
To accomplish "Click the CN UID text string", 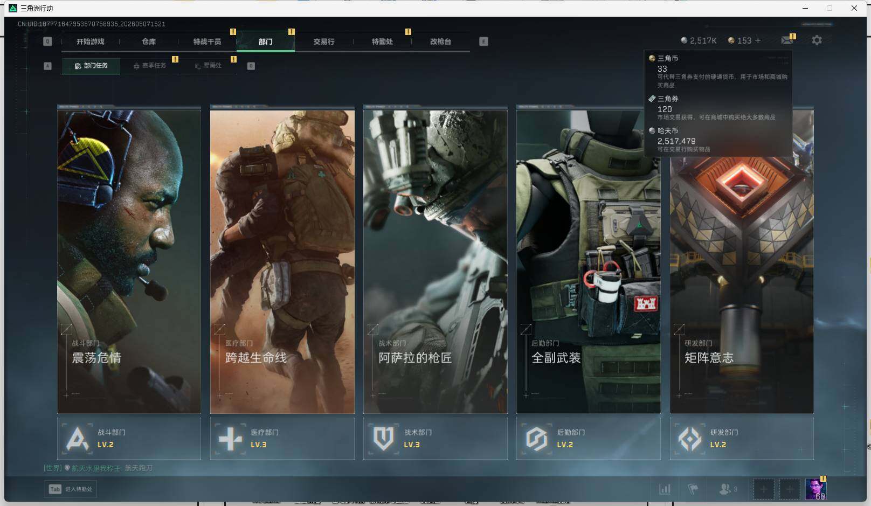I will point(92,24).
